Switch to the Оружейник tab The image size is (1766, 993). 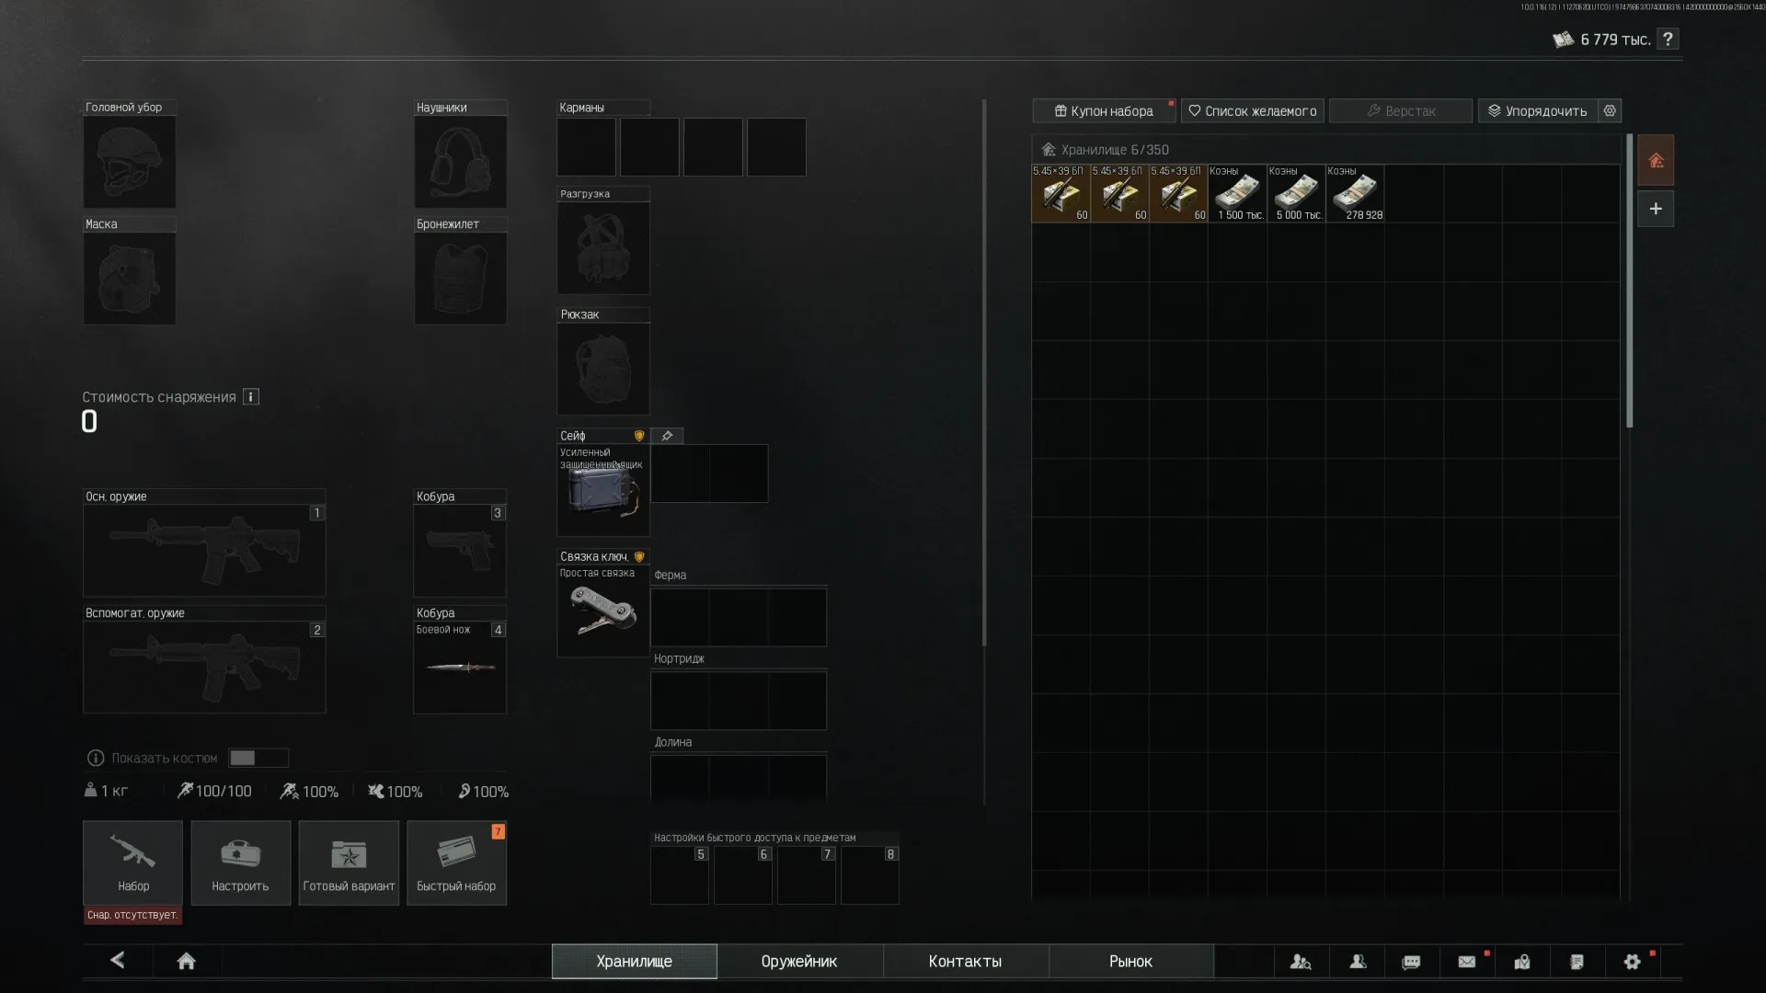click(799, 962)
